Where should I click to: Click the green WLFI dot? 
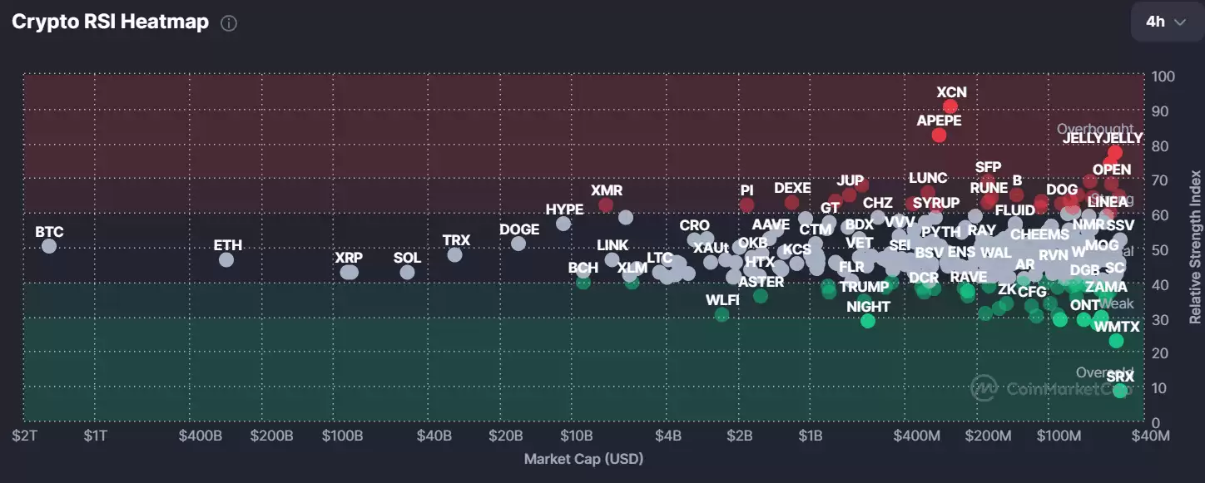pos(722,315)
